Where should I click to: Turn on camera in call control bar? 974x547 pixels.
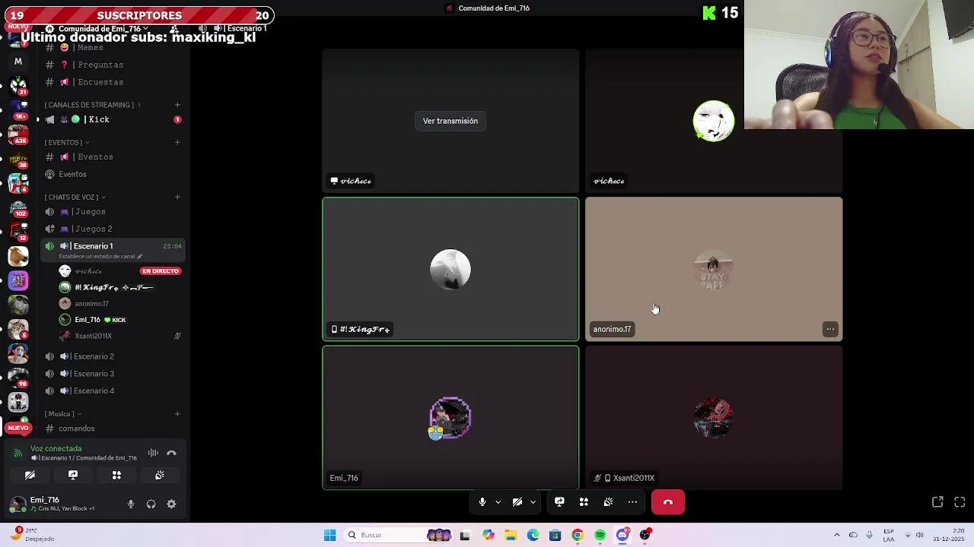(x=517, y=502)
